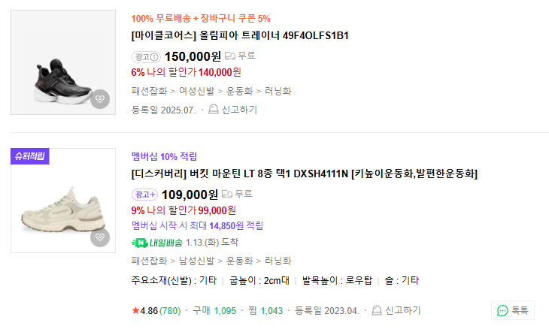Click delivery truck icon beside 109,000원

[x=229, y=194]
